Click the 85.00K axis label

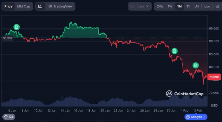(214, 54)
